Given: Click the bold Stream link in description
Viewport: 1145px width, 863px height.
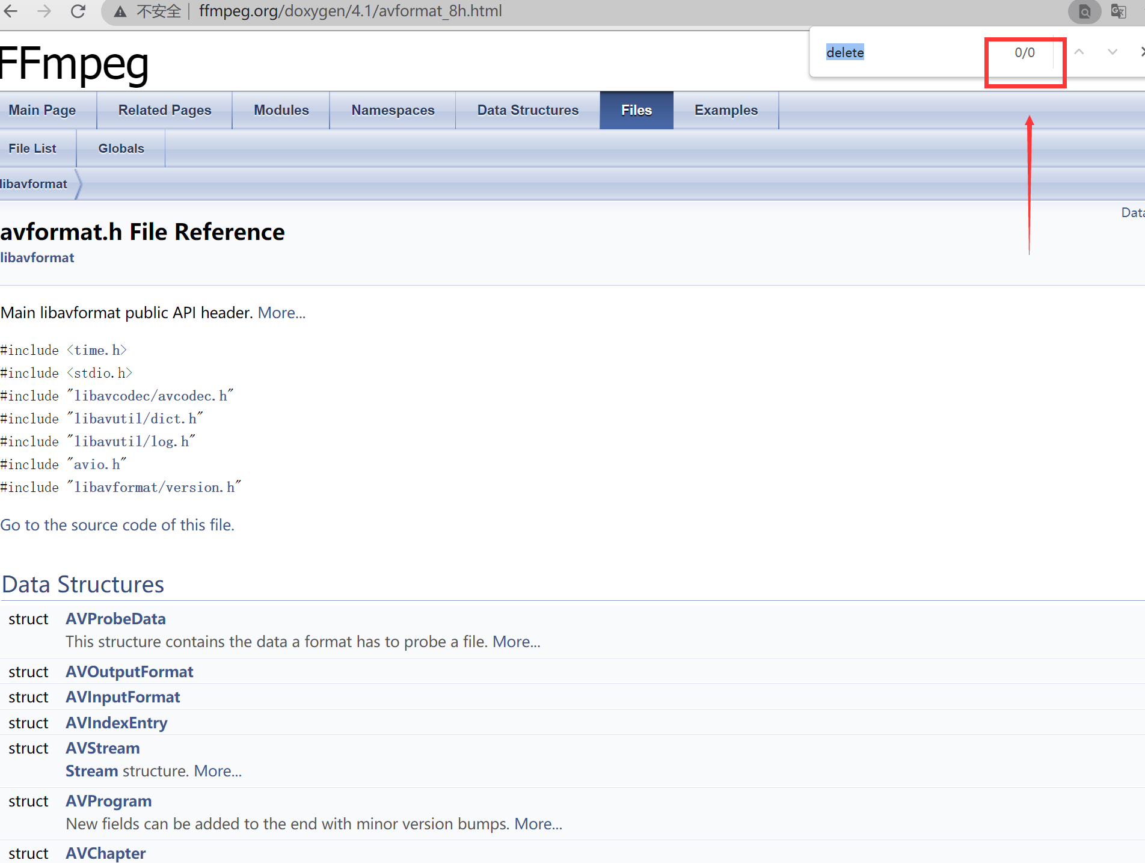Looking at the screenshot, I should [x=92, y=771].
